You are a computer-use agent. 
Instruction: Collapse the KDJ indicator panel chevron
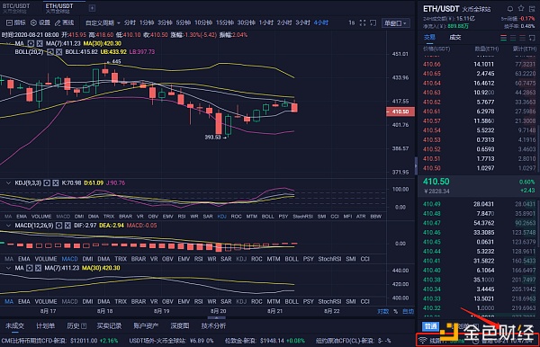coord(8,183)
